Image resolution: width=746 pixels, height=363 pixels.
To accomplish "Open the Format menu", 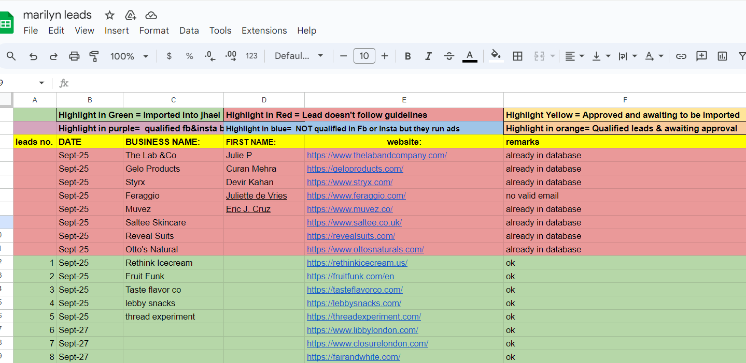I will point(154,31).
